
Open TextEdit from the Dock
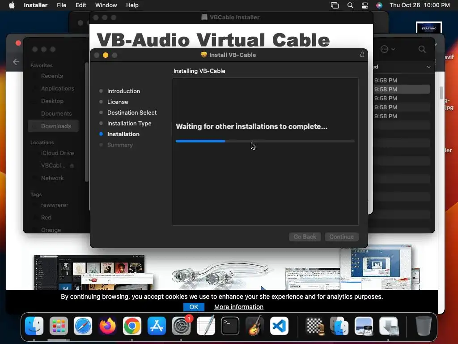tap(206, 326)
